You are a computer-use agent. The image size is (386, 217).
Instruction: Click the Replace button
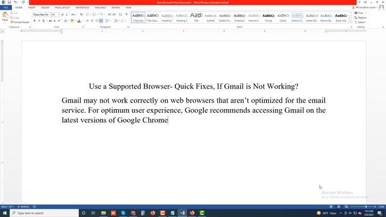(x=361, y=17)
